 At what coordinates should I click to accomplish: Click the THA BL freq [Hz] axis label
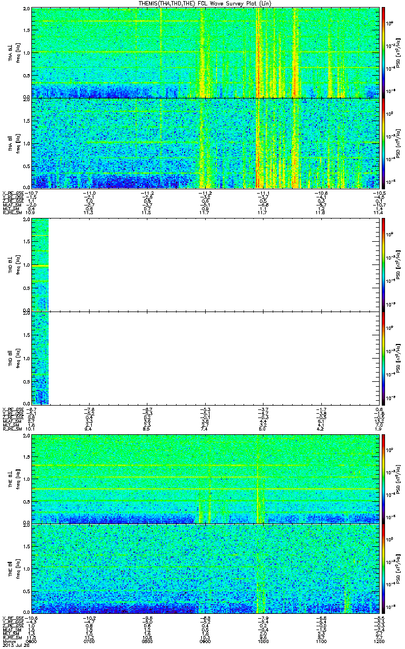click(x=17, y=52)
